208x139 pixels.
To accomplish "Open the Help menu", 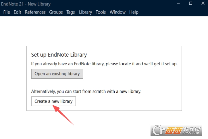I will point(134,12).
